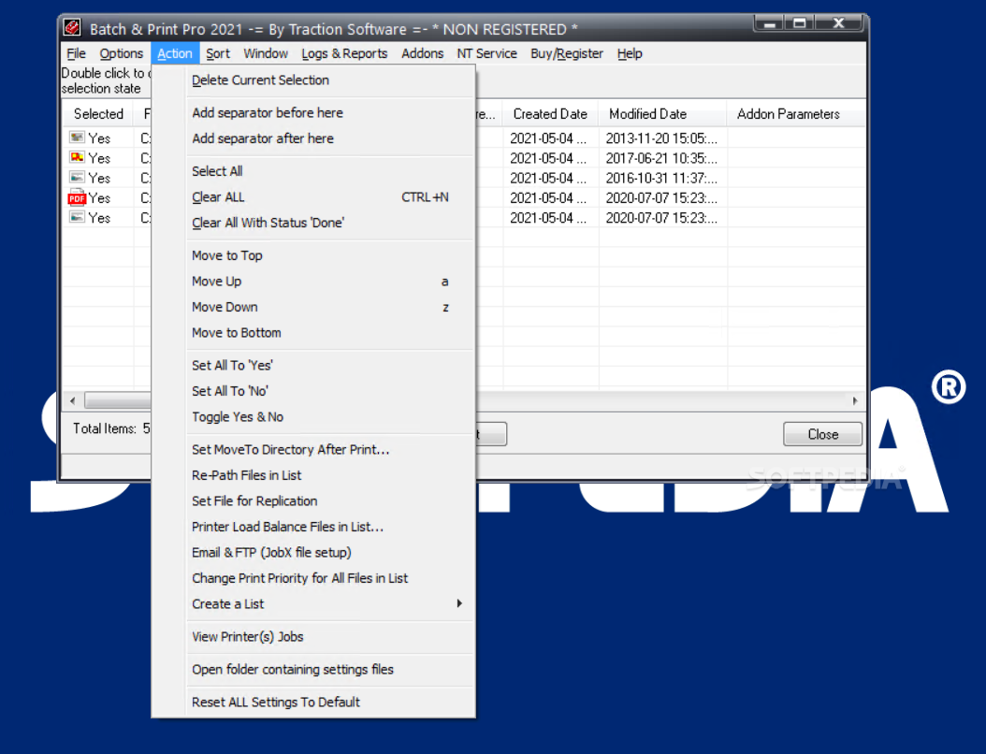Choose Set All To 'Yes'
This screenshot has height=754, width=986.
click(313, 366)
